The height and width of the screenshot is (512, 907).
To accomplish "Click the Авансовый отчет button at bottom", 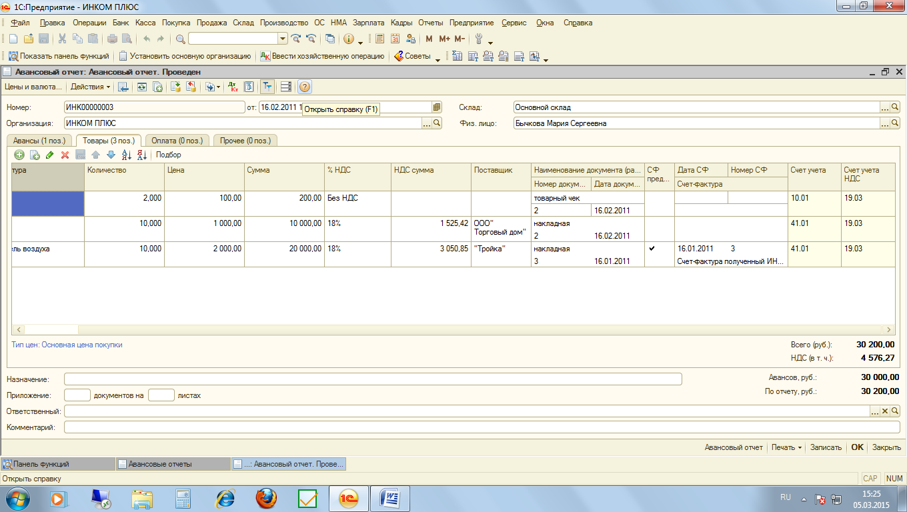I will (x=734, y=447).
